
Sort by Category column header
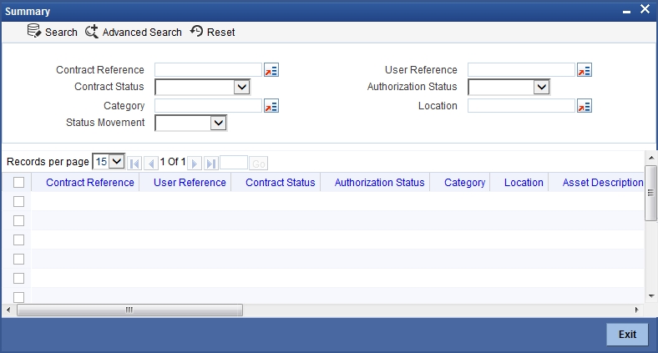click(464, 183)
